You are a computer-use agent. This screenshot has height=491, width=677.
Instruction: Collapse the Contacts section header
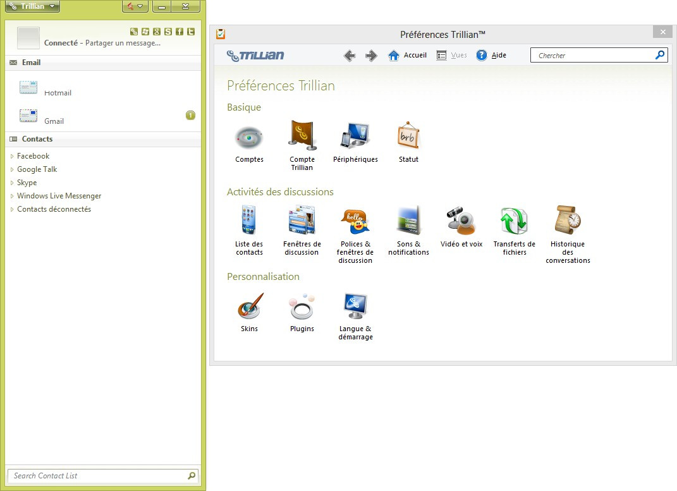103,139
